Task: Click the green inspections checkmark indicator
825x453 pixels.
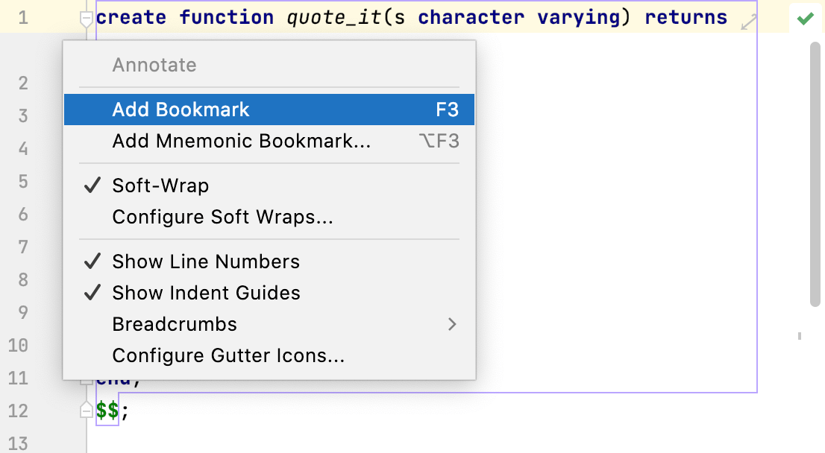Action: (805, 18)
